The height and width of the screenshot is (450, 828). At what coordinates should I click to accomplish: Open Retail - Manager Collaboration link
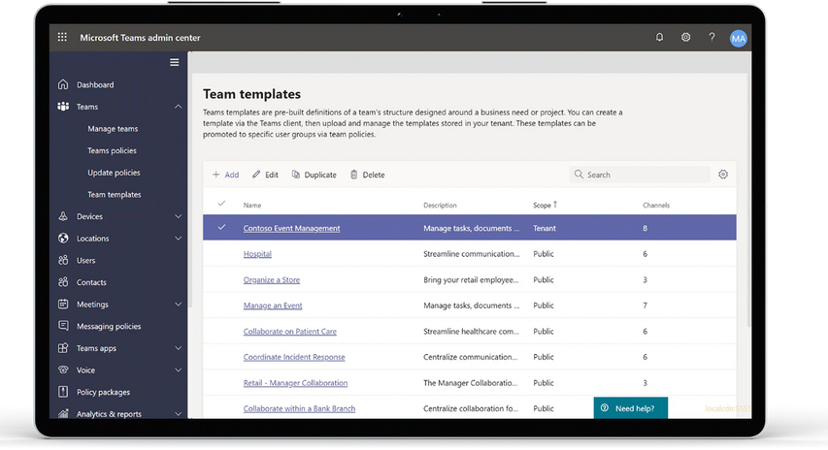tap(295, 383)
